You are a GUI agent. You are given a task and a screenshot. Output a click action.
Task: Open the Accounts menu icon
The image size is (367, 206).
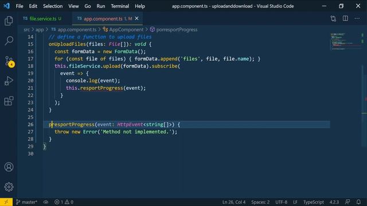point(9,167)
